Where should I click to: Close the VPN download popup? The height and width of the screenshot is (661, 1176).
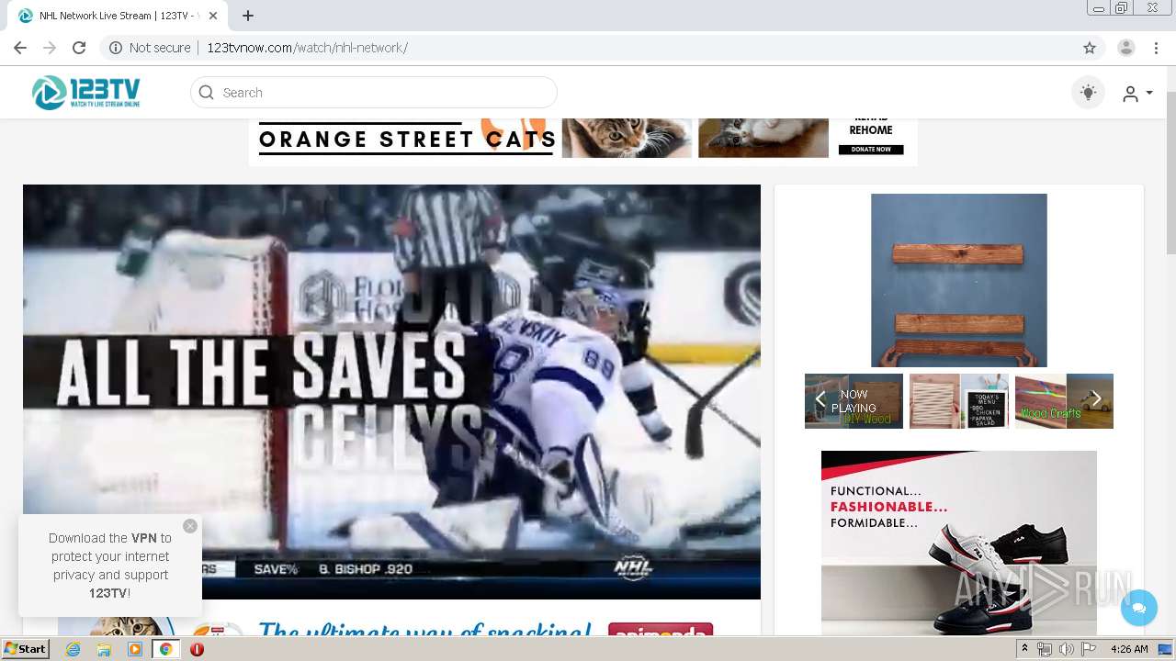190,526
